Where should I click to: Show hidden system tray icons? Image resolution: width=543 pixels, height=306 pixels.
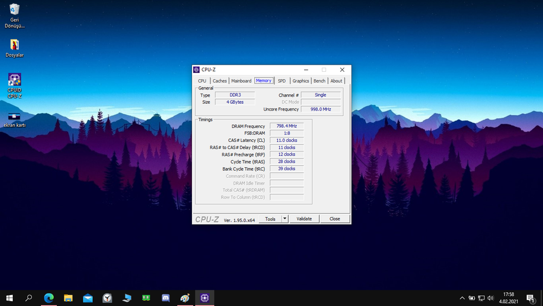(462, 298)
